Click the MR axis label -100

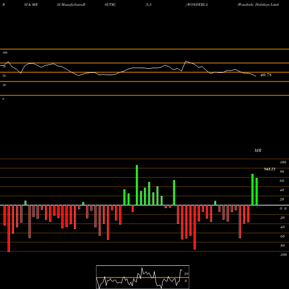click(x=283, y=255)
